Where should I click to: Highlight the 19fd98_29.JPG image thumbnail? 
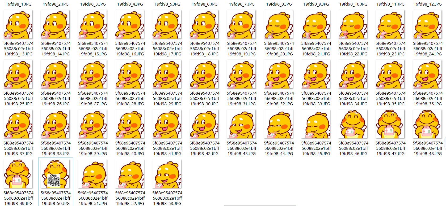point(167,74)
